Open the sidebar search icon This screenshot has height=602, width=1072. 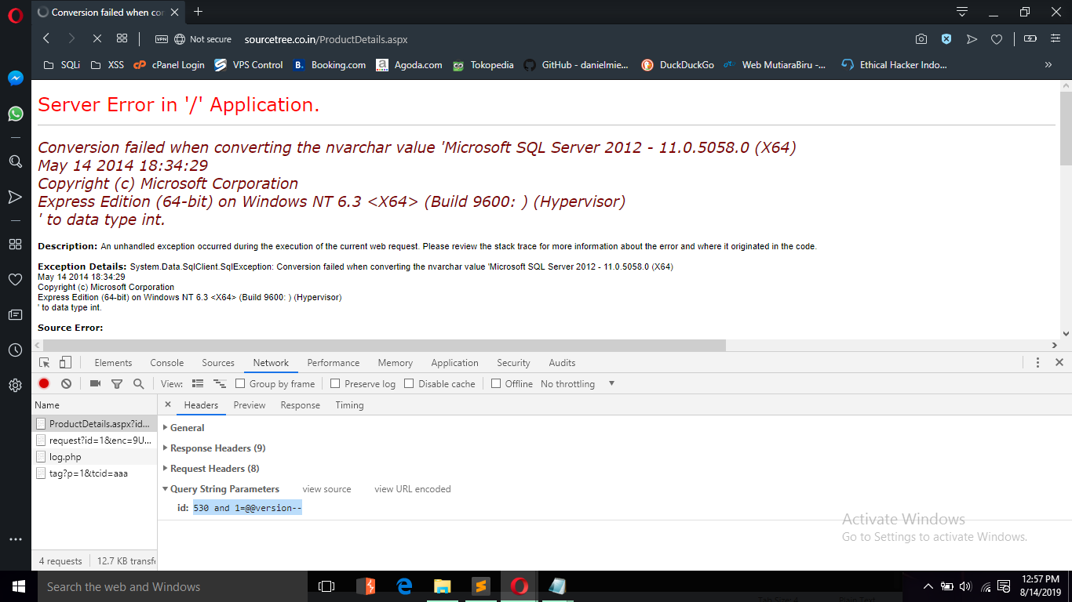[x=16, y=161]
